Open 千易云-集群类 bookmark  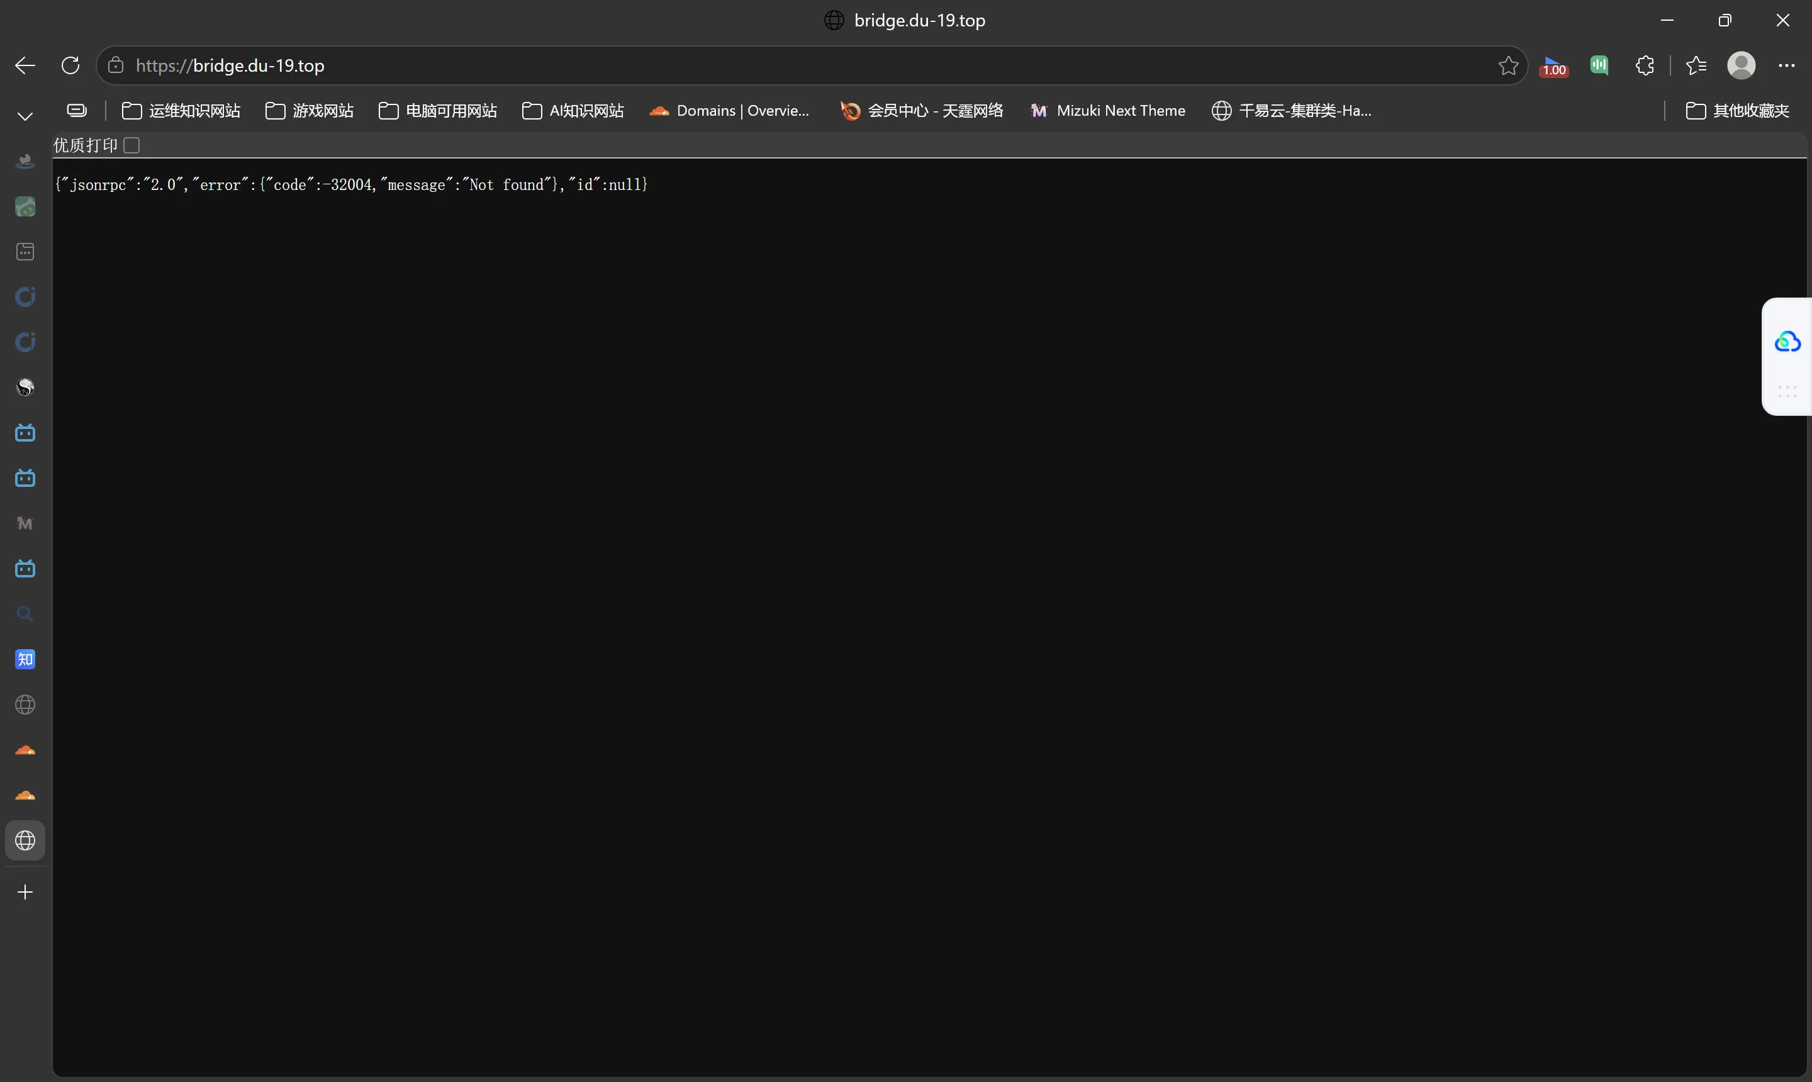coord(1292,110)
